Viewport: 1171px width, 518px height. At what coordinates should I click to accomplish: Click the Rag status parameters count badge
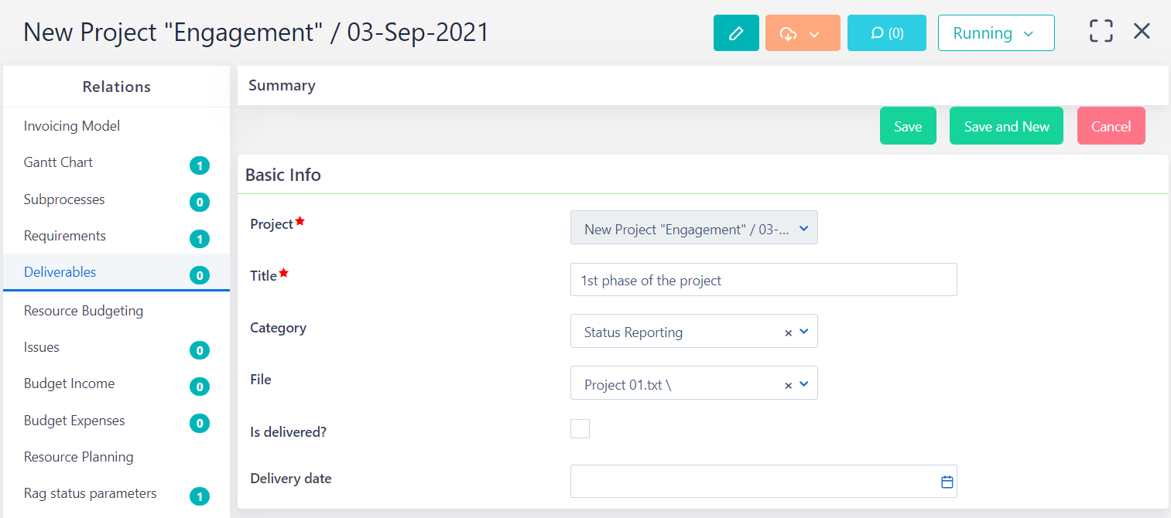click(200, 496)
